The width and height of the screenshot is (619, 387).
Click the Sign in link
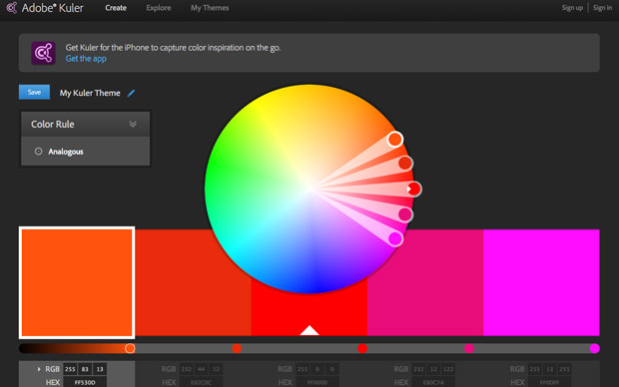pyautogui.click(x=602, y=8)
